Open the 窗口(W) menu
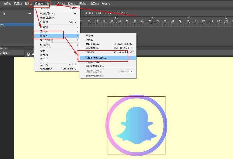Screen dimensions: 233x159 pyautogui.click(x=95, y=4)
